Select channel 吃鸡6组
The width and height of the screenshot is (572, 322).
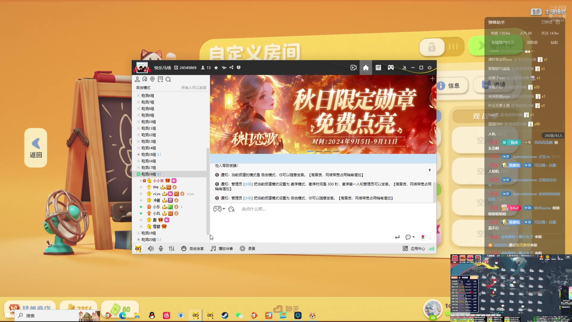click(x=148, y=95)
